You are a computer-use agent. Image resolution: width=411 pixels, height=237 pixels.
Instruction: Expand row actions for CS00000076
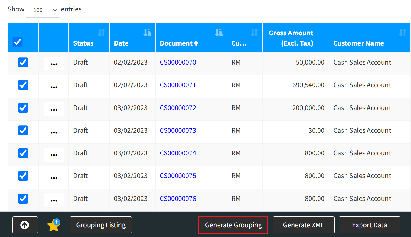click(x=54, y=200)
